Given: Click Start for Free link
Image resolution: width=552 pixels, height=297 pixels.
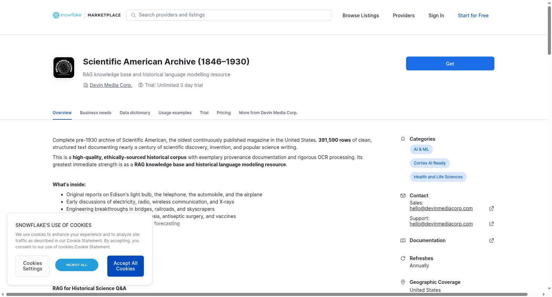Looking at the screenshot, I should tap(473, 16).
